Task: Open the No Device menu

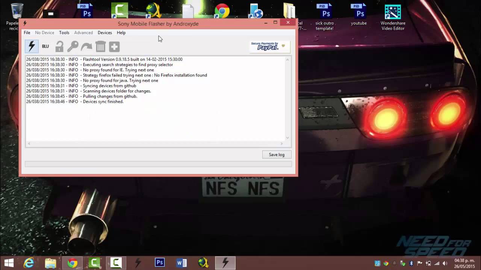Action: tap(45, 33)
